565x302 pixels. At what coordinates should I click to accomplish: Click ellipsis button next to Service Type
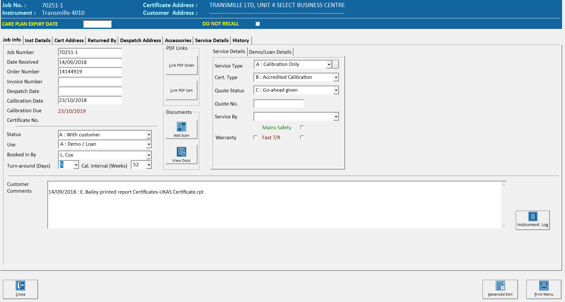[x=336, y=64]
